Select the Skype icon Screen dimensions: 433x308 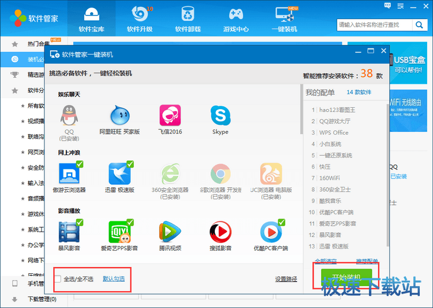click(221, 116)
